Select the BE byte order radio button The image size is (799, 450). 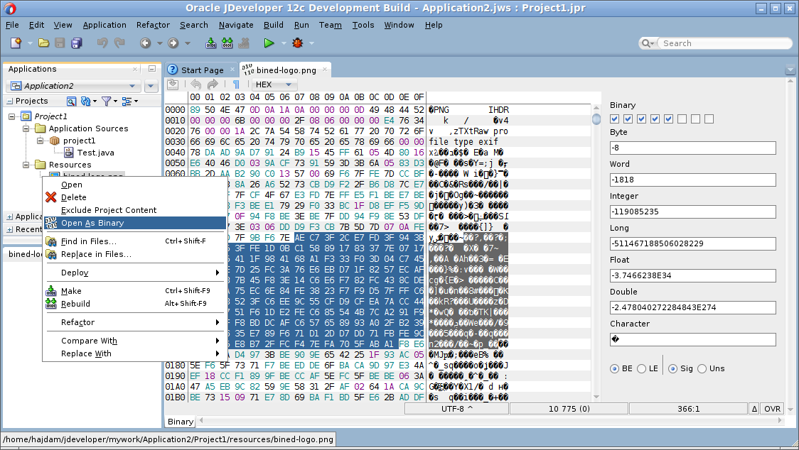coord(615,368)
